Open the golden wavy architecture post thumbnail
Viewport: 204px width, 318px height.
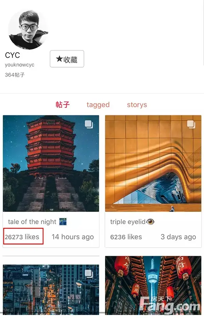153,163
